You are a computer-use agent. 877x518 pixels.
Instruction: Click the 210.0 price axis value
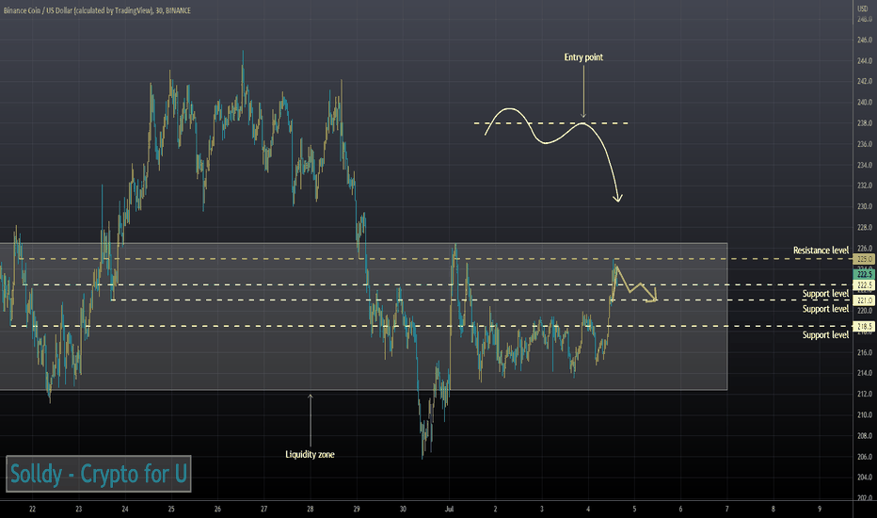click(x=865, y=415)
